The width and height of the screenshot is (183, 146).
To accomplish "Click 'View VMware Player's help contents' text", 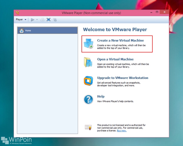I will pos(115,101).
